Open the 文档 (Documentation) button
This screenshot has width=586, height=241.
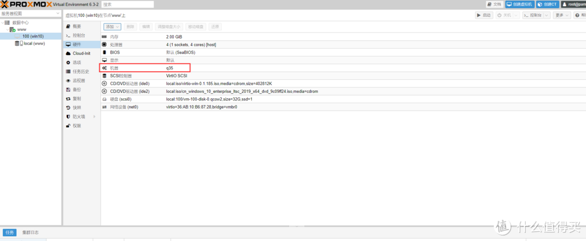[494, 4]
